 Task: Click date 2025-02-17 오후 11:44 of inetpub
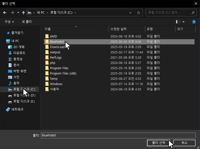pyautogui.click(x=127, y=52)
